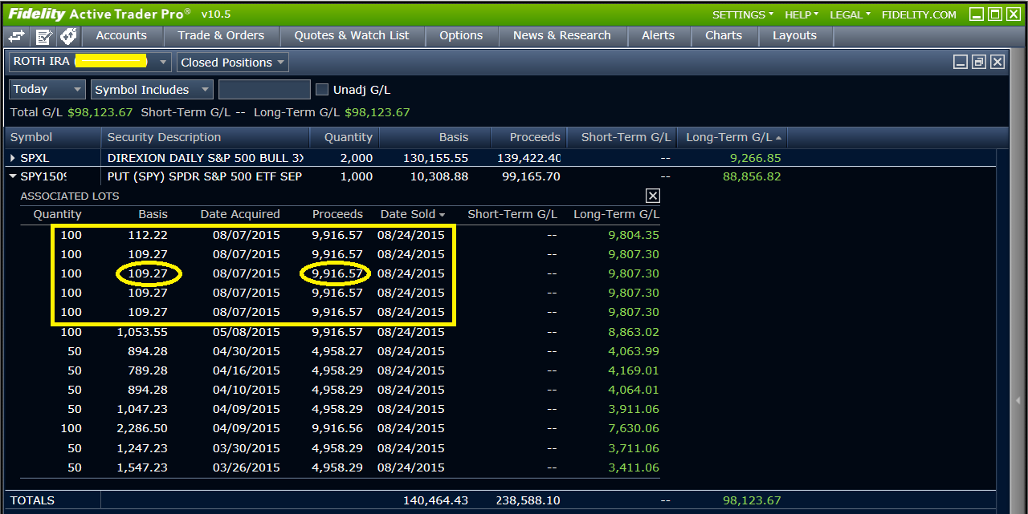This screenshot has width=1028, height=514.
Task: Click the sort arrow on Date Sold header
Action: (x=442, y=215)
